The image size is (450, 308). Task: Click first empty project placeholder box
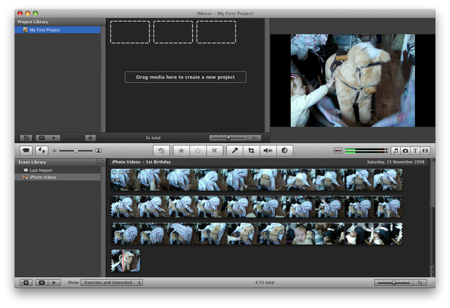tap(130, 32)
